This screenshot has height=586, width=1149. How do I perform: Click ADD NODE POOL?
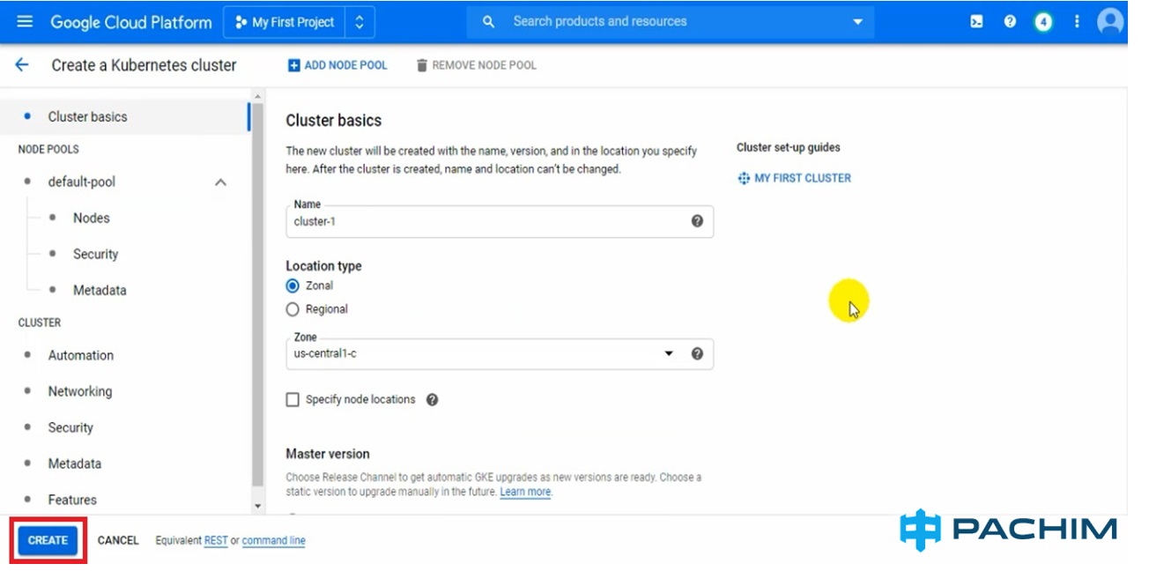coord(337,65)
